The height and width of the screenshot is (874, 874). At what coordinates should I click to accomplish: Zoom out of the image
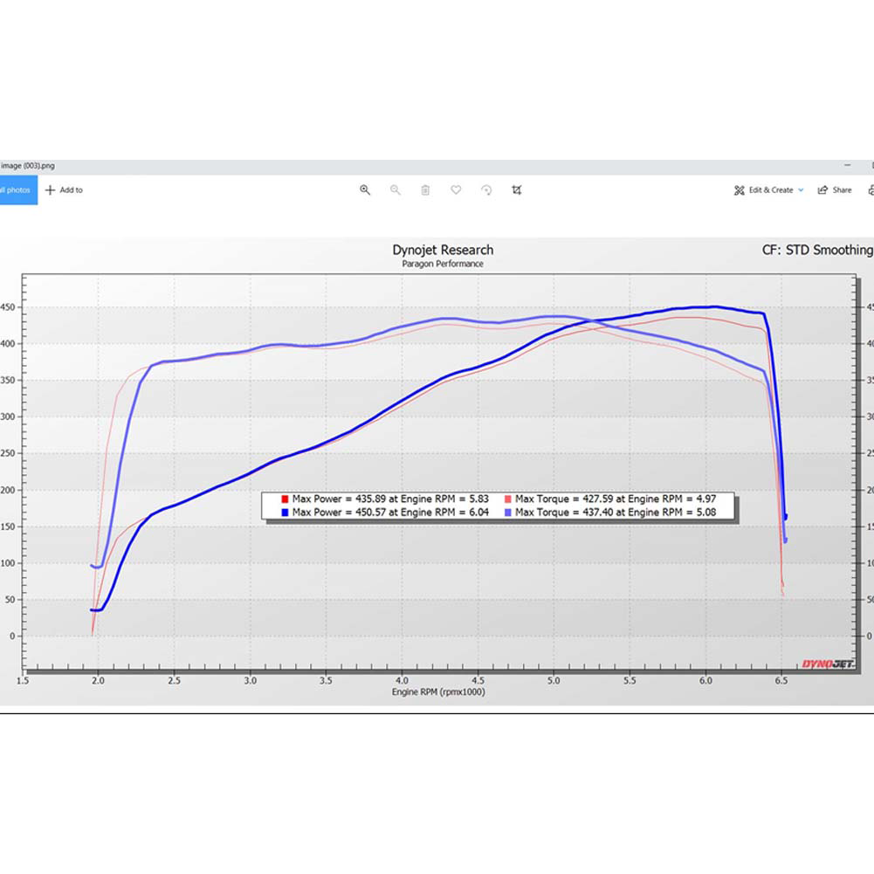pos(395,189)
